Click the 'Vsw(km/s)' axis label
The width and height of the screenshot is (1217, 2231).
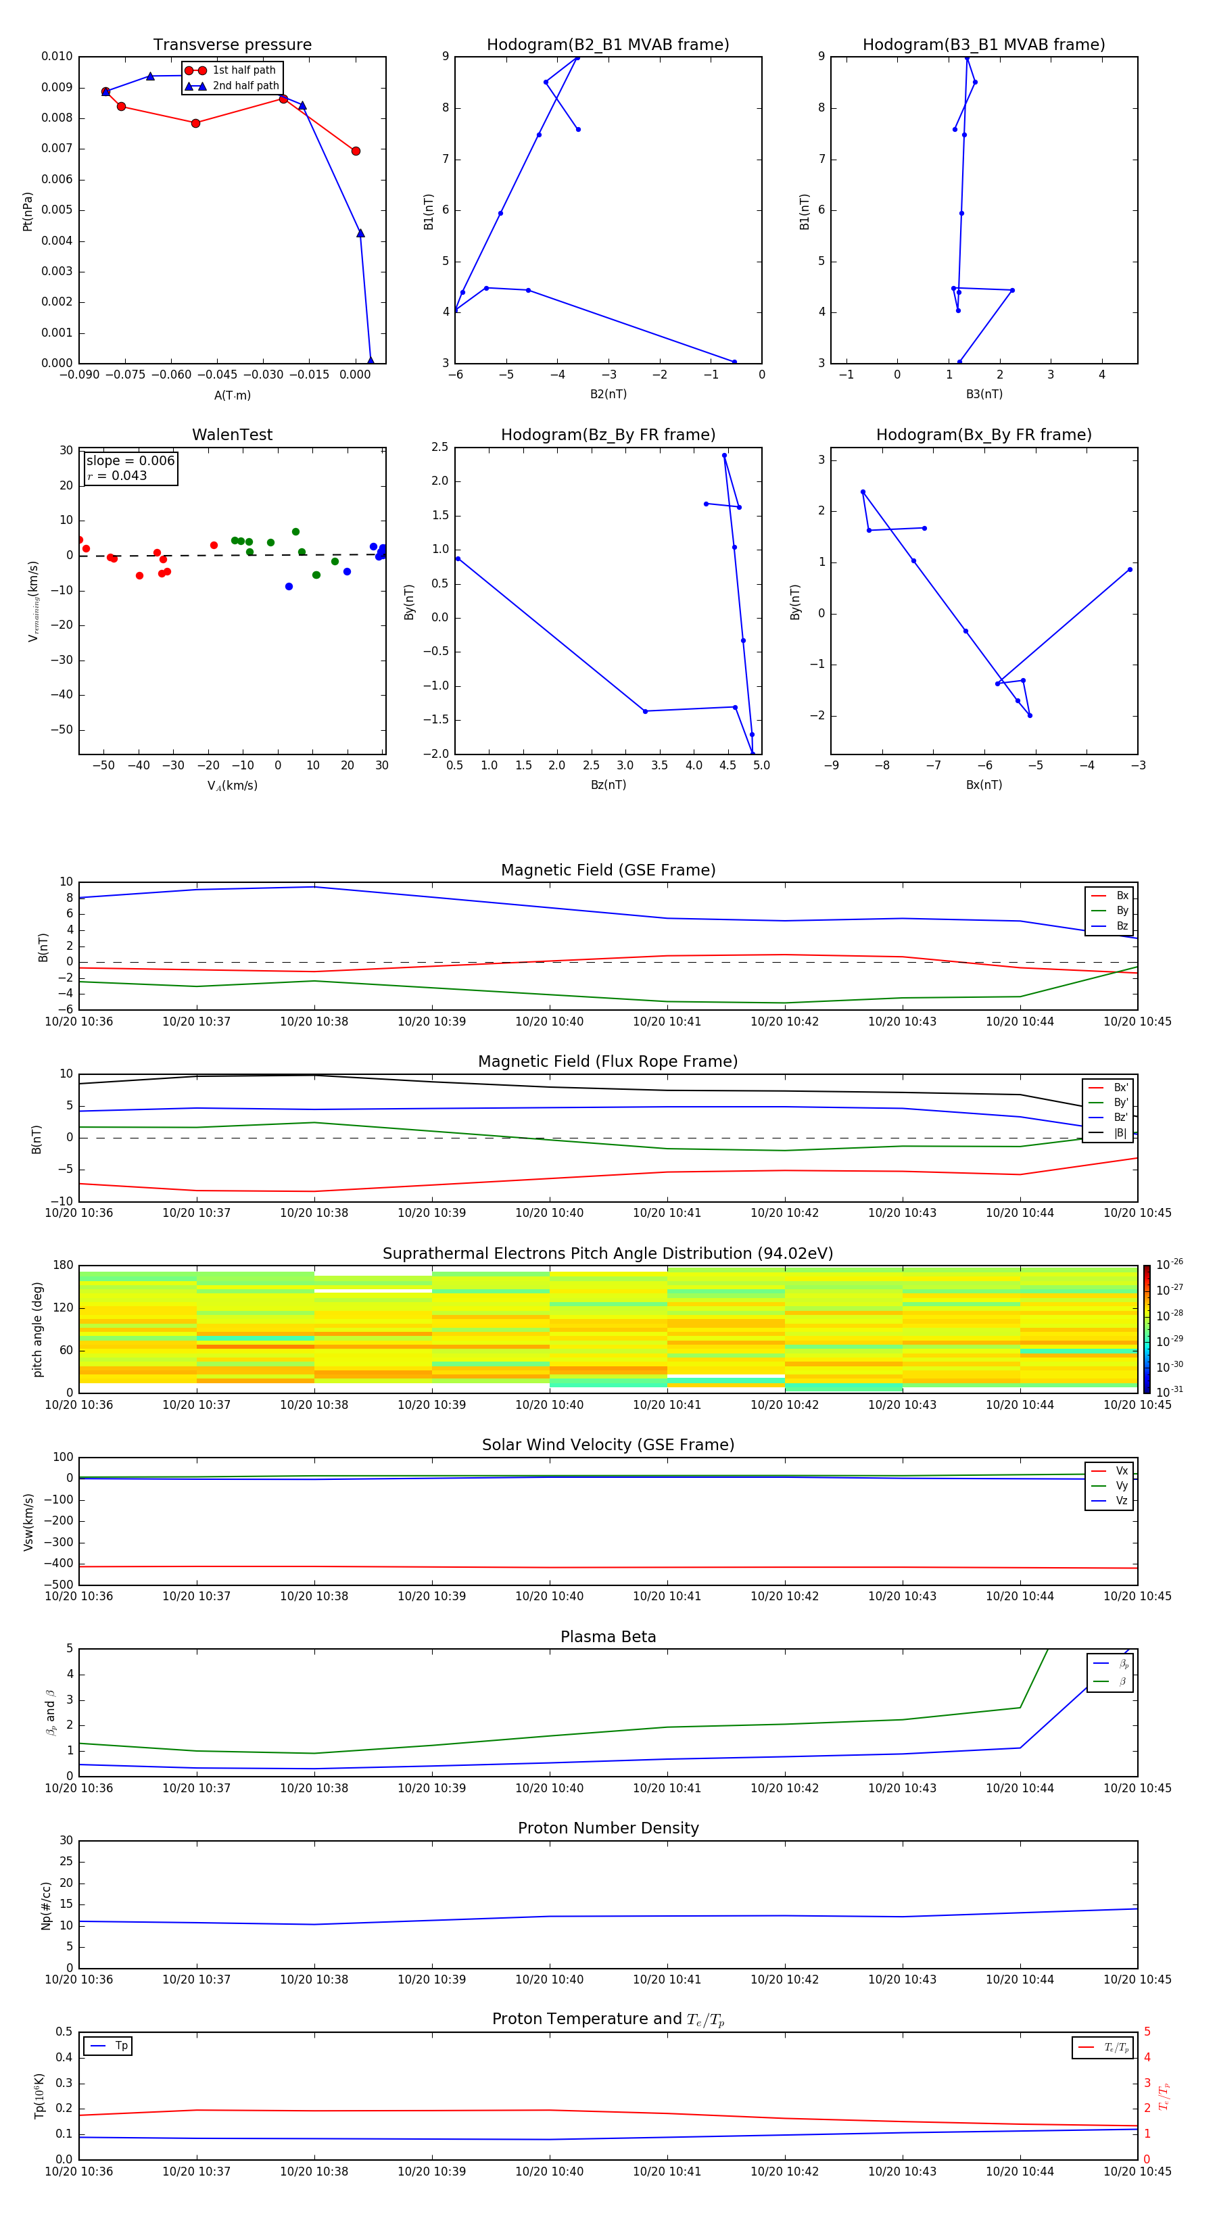click(28, 1521)
